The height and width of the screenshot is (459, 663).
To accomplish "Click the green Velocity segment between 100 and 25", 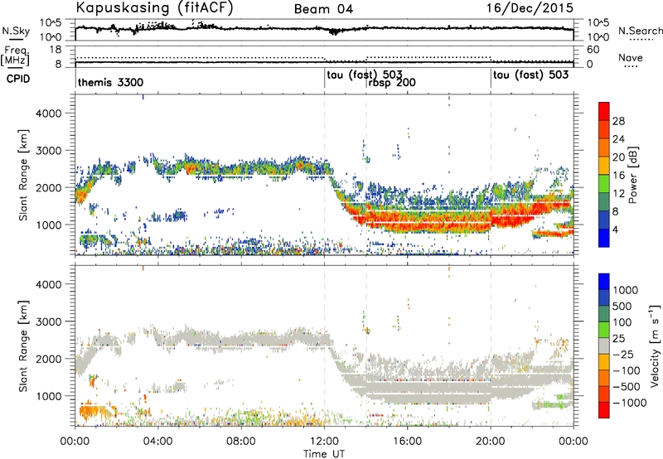I will tap(604, 330).
